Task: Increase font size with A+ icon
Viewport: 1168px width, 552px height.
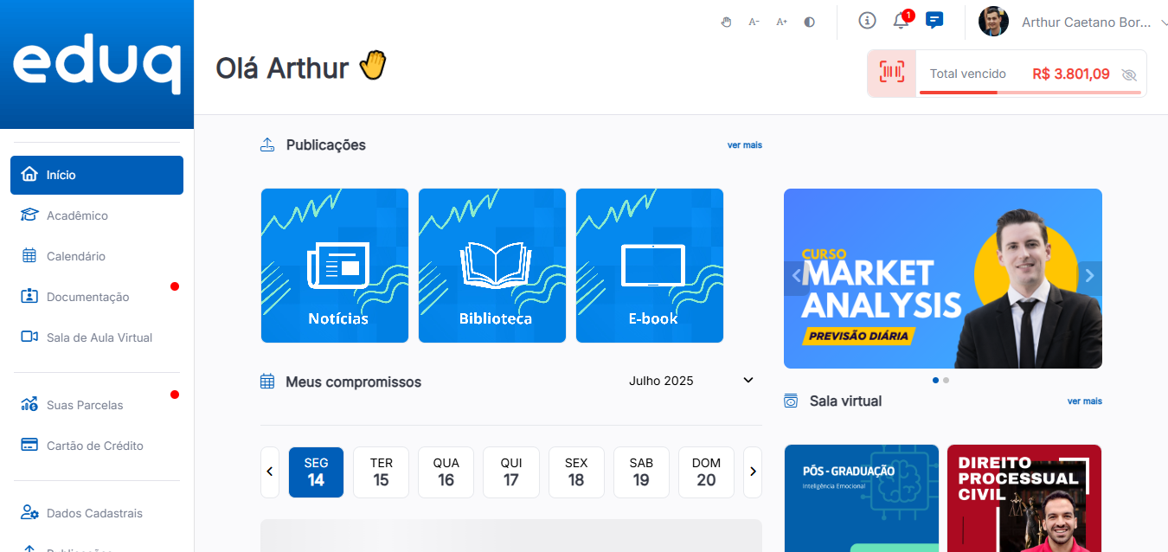Action: 781,22
